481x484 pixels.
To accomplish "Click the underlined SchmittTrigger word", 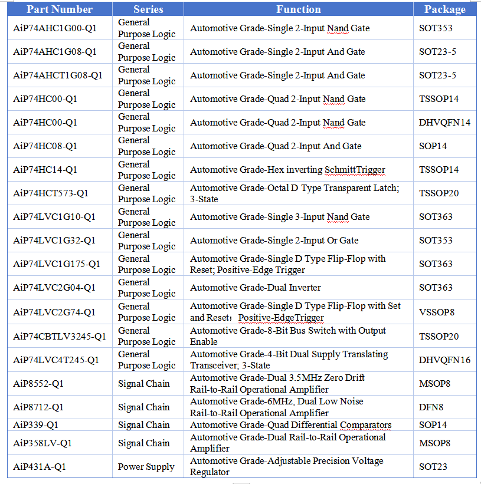I will [355, 170].
